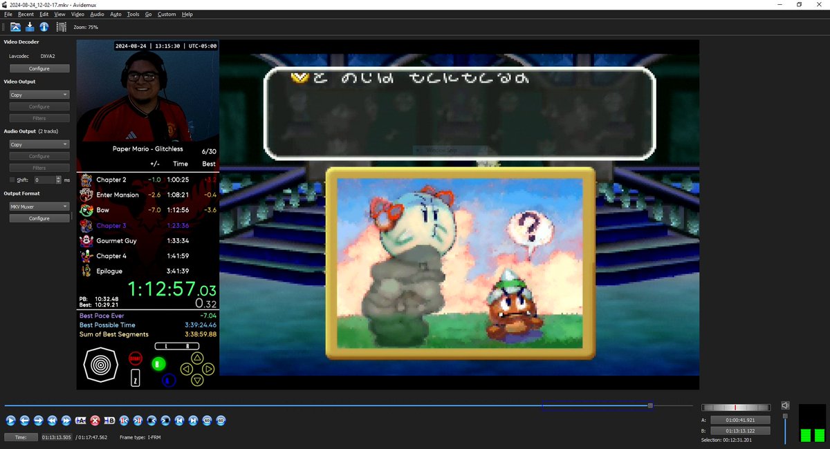Open the Tools menu
This screenshot has width=830, height=449.
point(133,14)
